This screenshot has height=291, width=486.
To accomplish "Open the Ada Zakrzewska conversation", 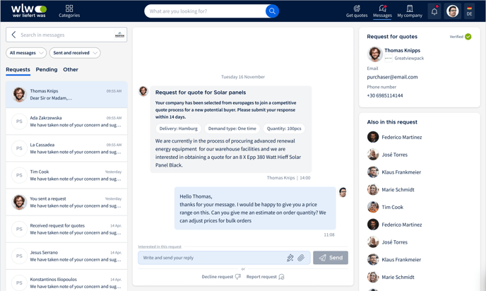I will (x=66, y=121).
